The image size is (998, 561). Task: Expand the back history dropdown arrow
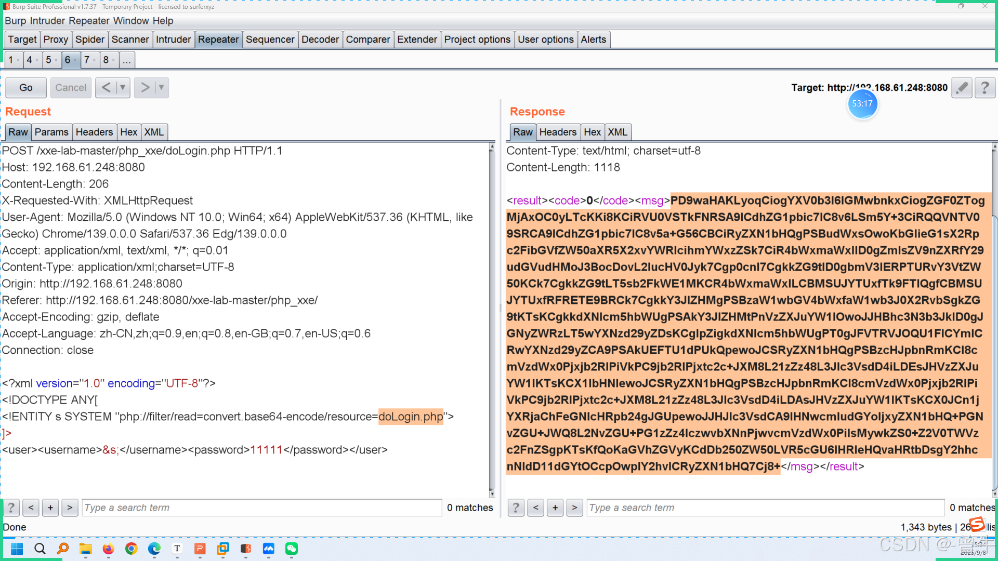point(123,88)
